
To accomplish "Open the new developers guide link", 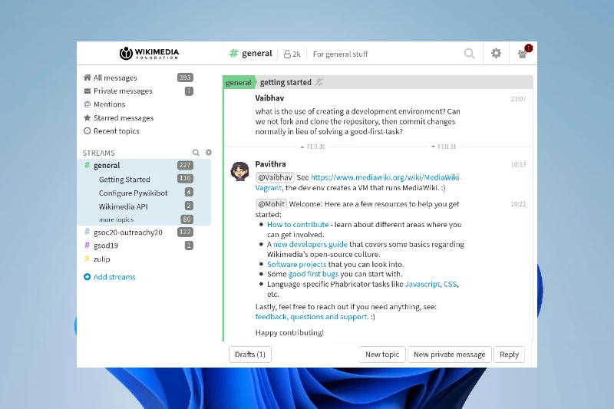I will (x=310, y=244).
